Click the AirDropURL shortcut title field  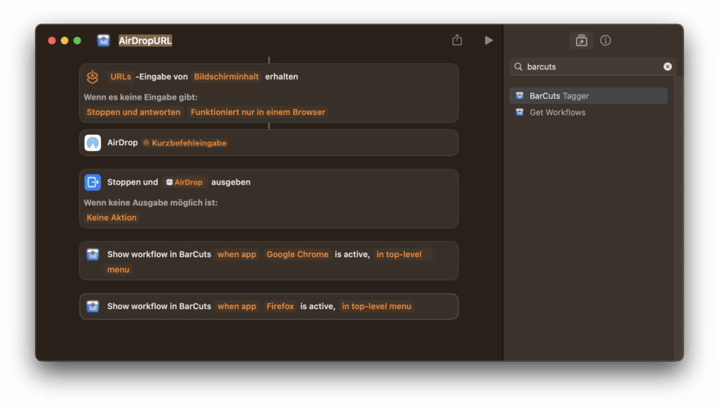click(x=145, y=41)
